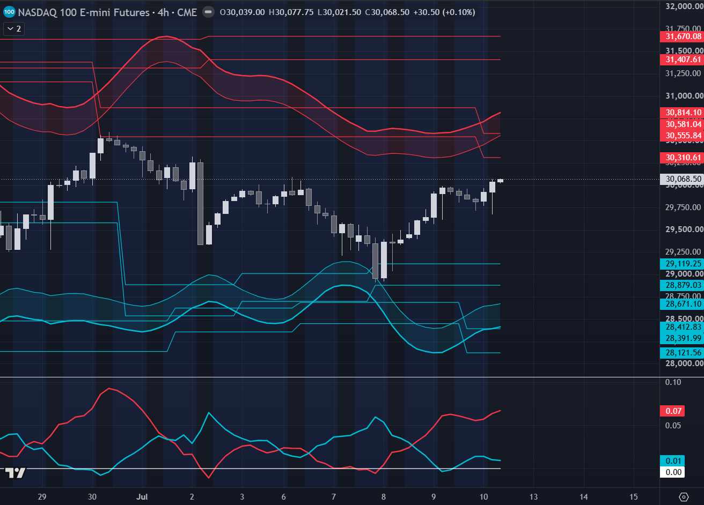Select the red price label 30,310.61
704x505 pixels.
683,157
